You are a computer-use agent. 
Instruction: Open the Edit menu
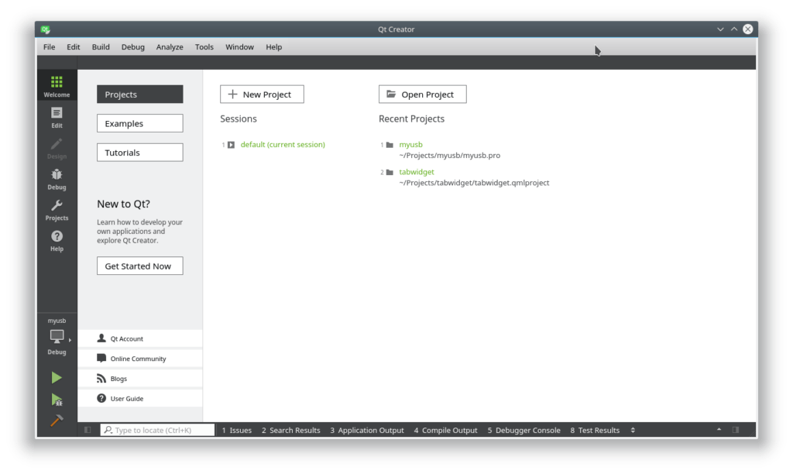(x=74, y=46)
